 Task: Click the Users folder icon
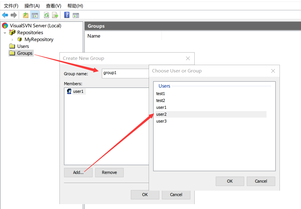pos(12,46)
